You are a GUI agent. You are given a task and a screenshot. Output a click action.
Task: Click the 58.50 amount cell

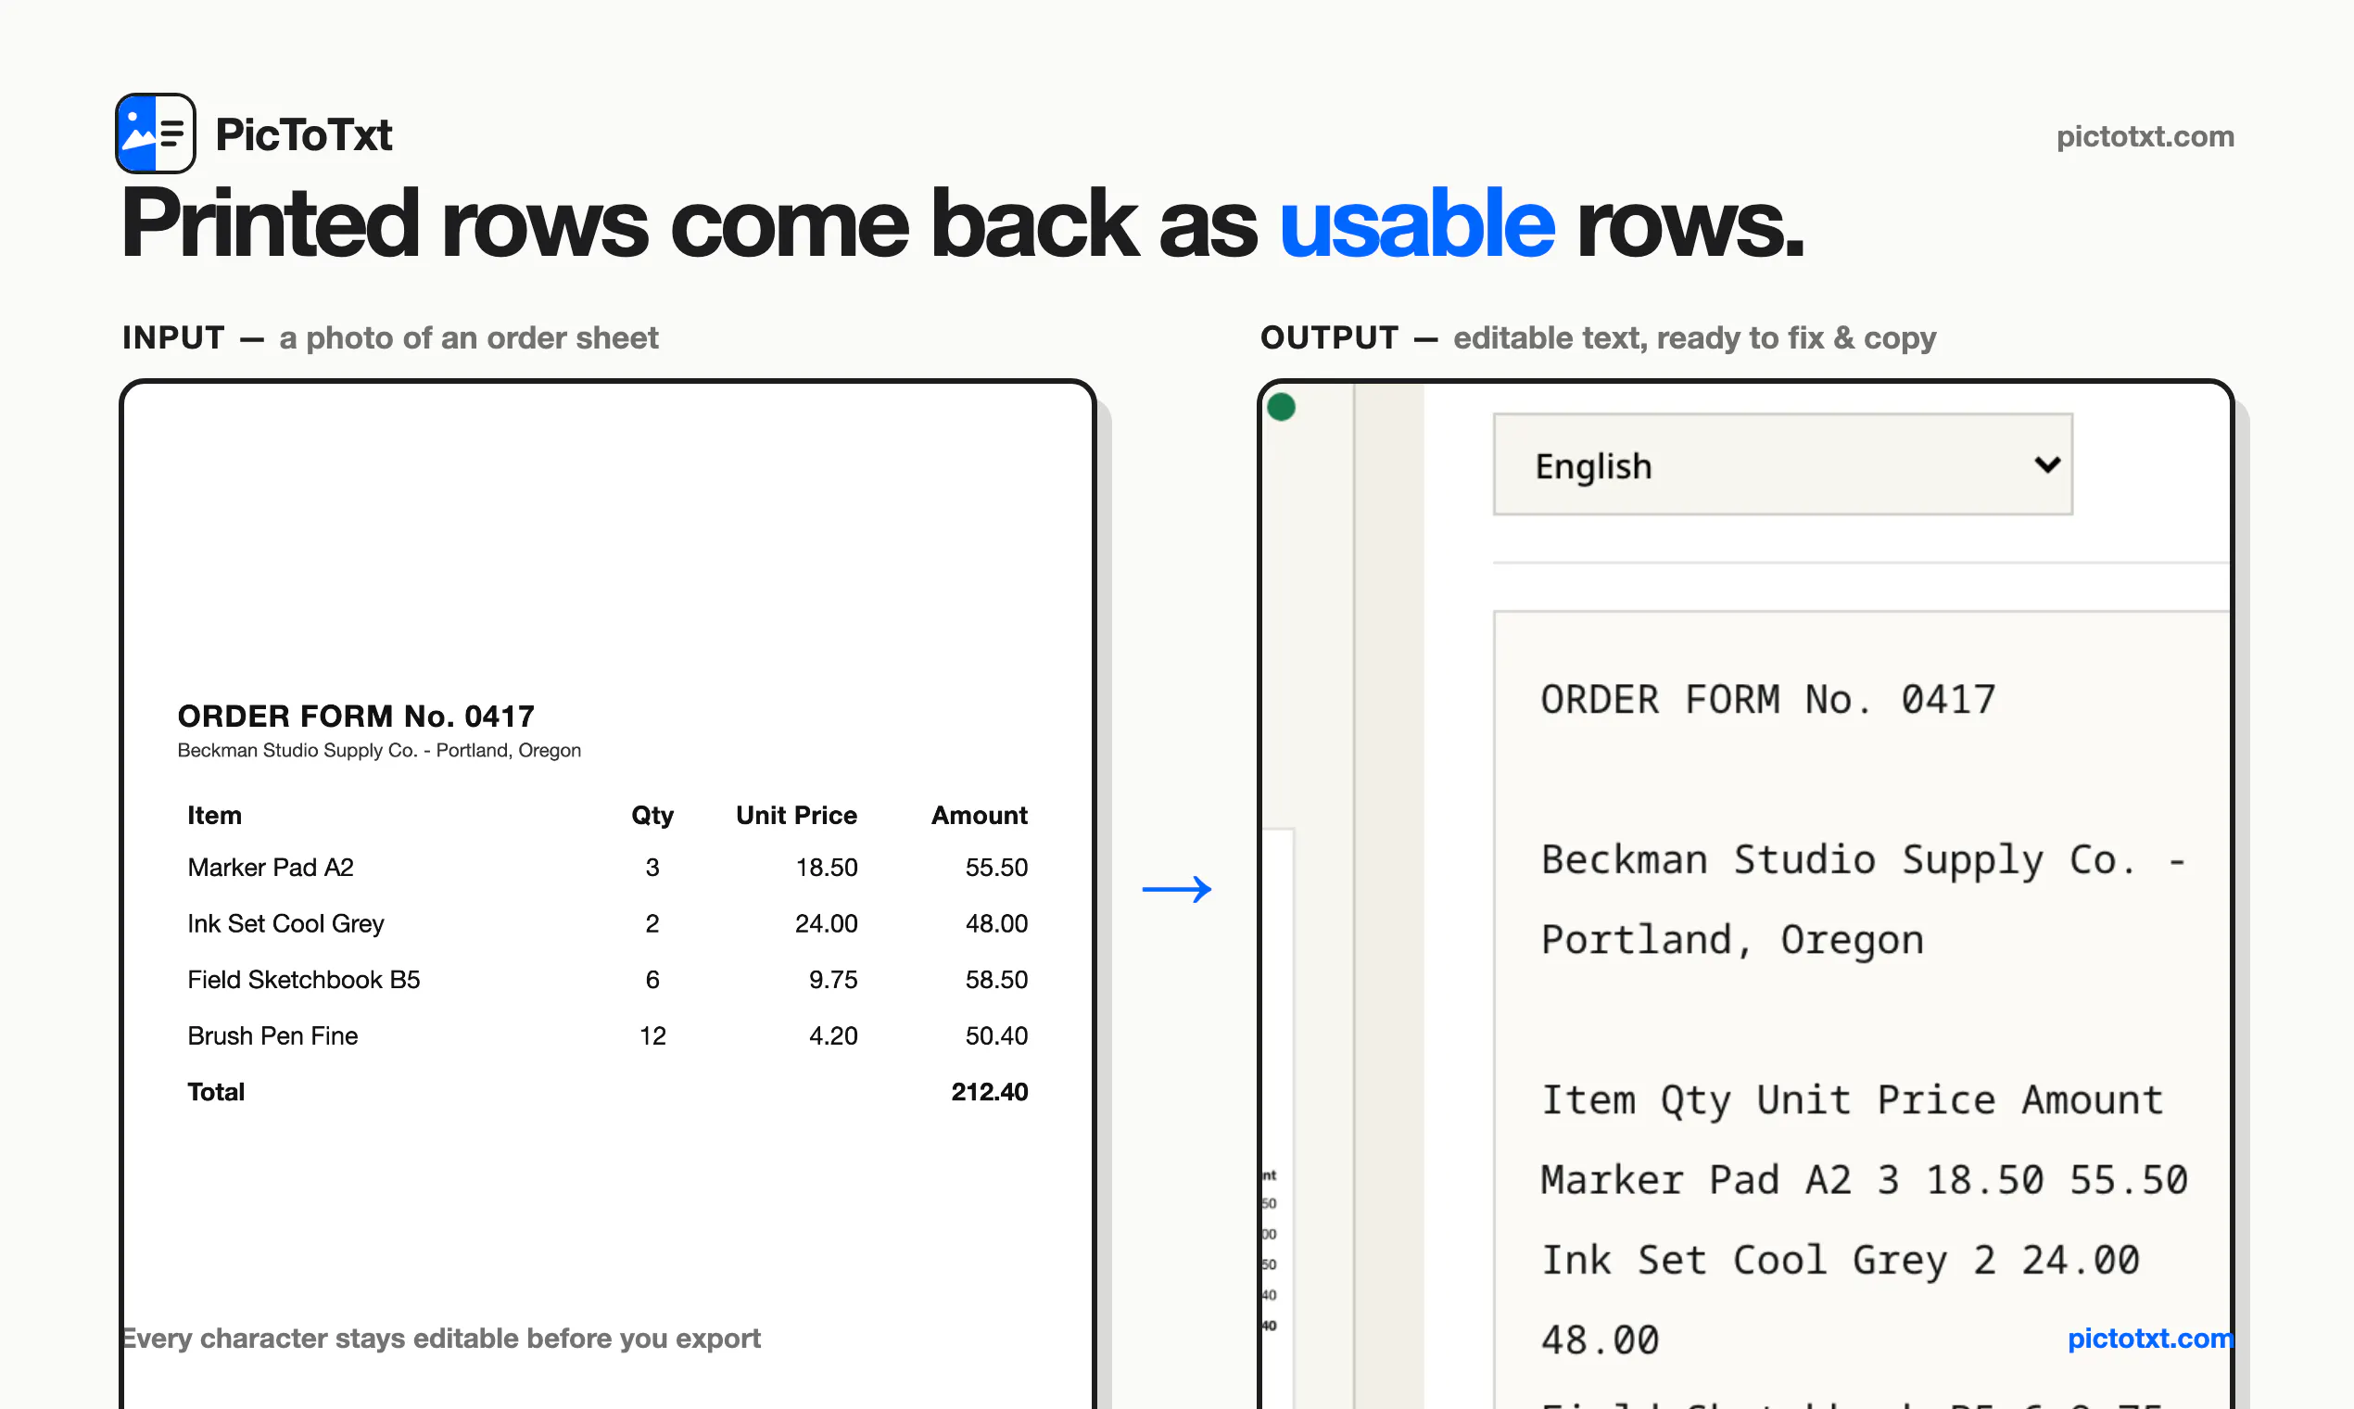click(996, 979)
